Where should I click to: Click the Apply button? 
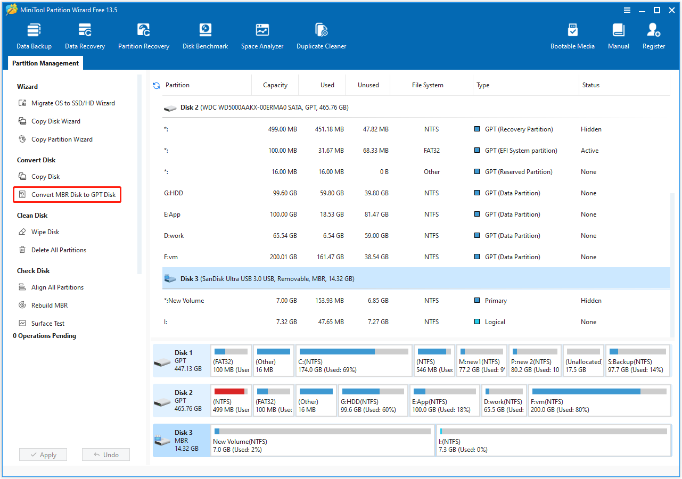(x=43, y=455)
